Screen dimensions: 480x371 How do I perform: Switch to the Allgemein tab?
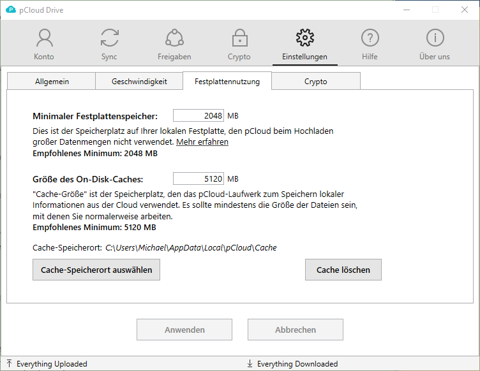[x=52, y=82]
